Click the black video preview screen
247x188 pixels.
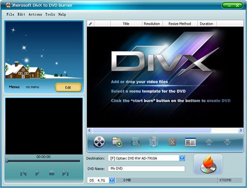click(44, 126)
